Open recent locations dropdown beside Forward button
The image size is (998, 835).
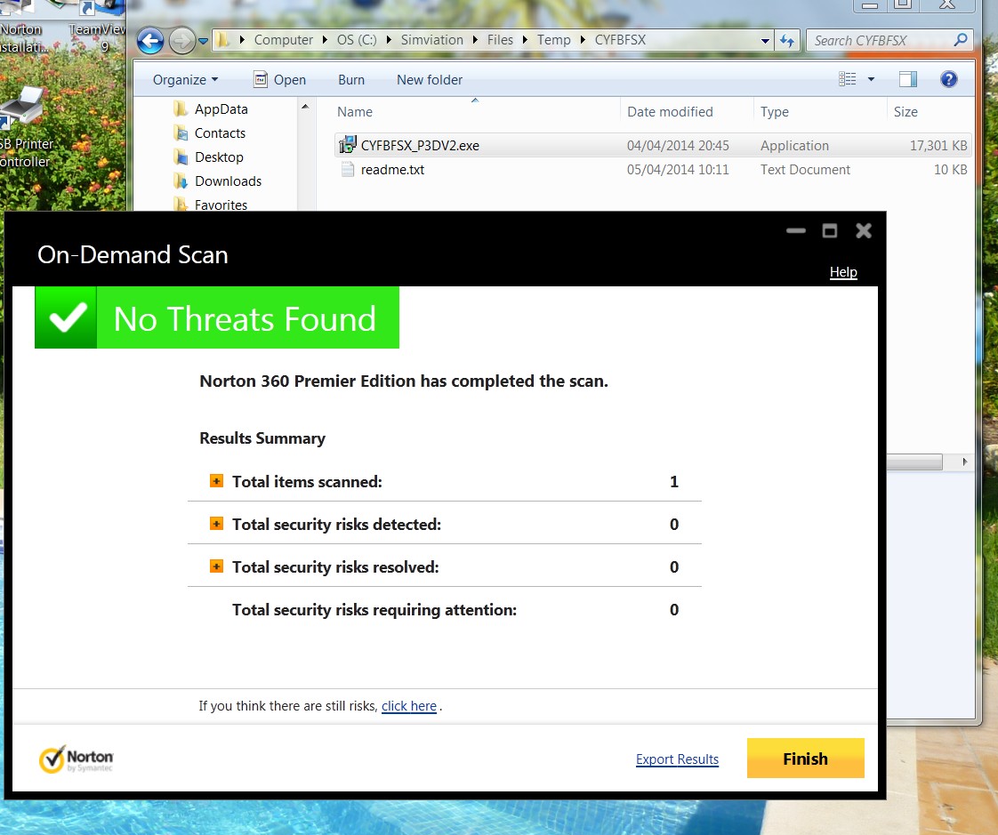[x=203, y=42]
